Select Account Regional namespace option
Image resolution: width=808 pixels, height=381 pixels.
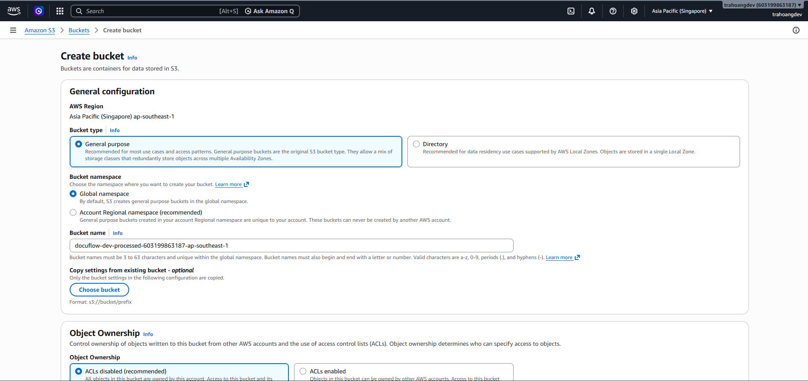[73, 212]
